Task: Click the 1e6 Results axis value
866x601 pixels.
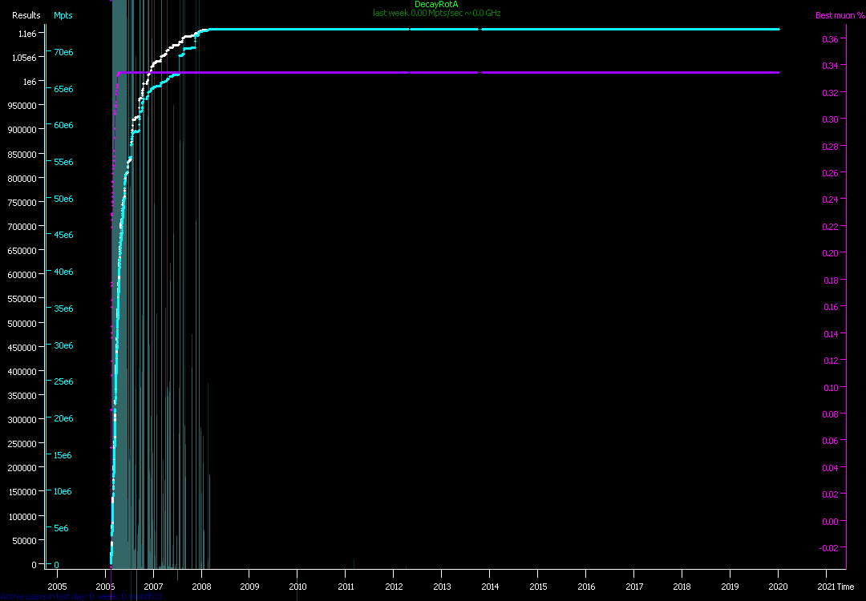Action: pyautogui.click(x=28, y=82)
